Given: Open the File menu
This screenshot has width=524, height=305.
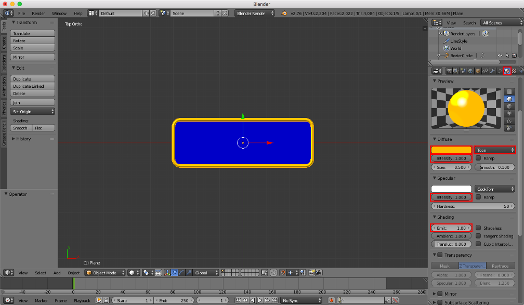Looking at the screenshot, I should click(22, 14).
